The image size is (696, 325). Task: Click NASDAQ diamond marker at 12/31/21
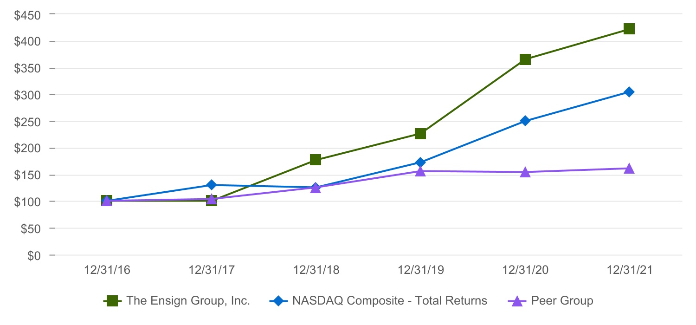pyautogui.click(x=629, y=92)
